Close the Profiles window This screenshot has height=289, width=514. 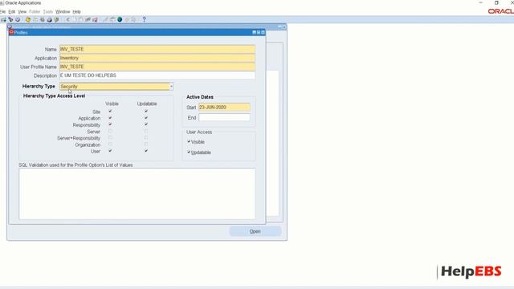(263, 32)
